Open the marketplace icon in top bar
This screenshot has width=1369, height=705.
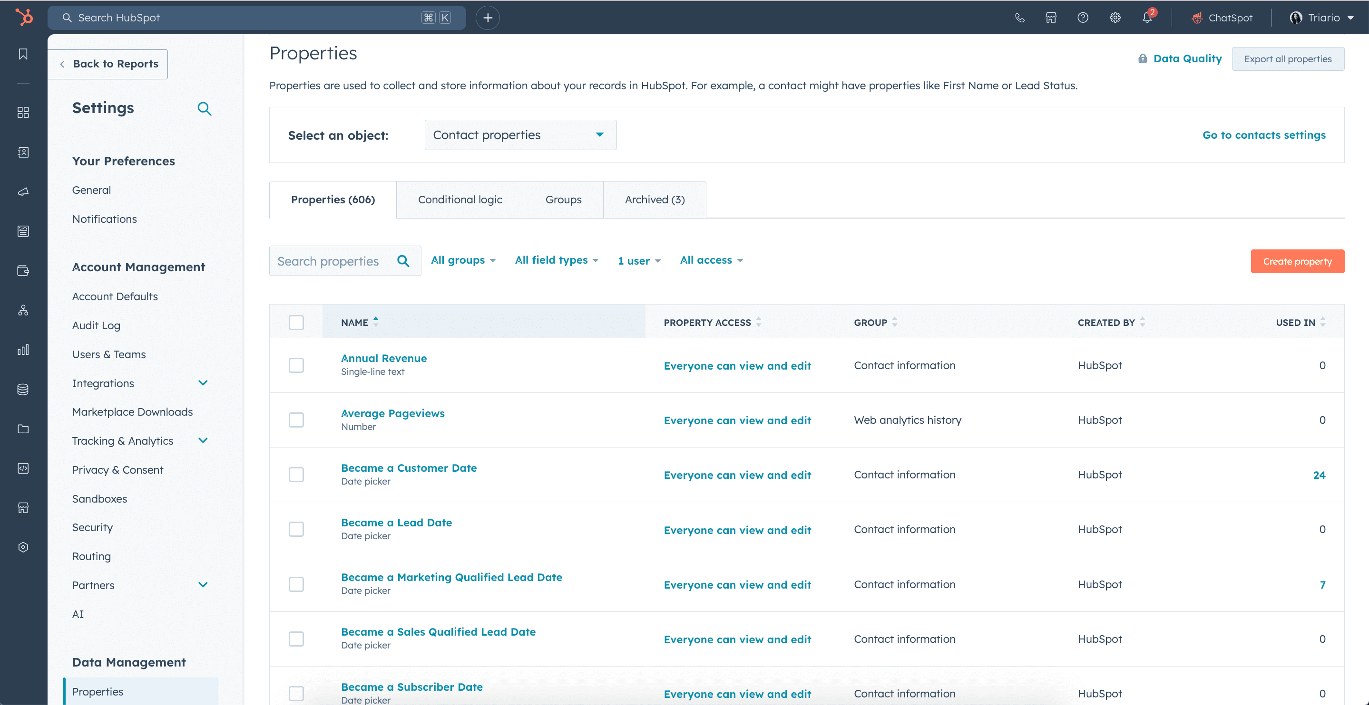click(x=1051, y=18)
